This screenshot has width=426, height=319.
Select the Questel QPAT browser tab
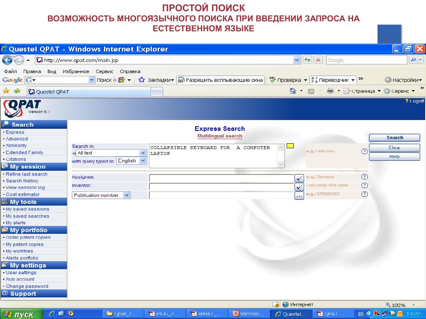(89, 92)
